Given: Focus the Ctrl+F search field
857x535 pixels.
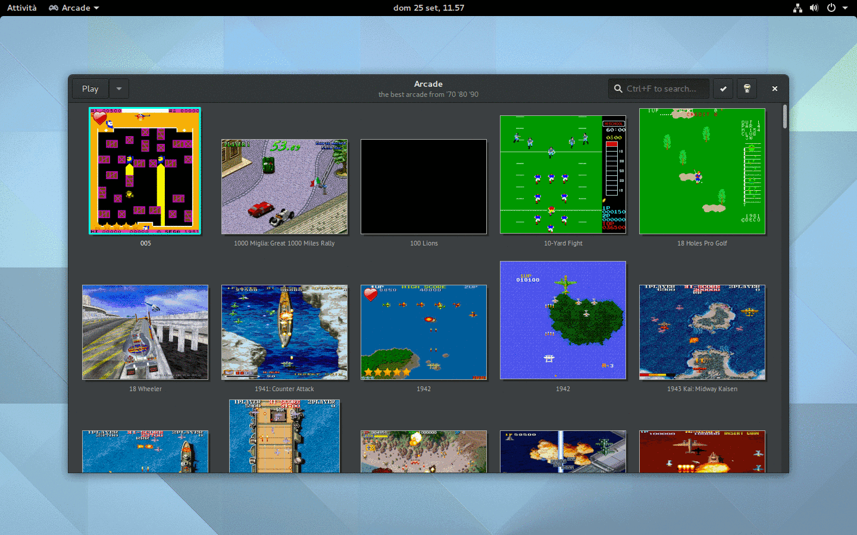Looking at the screenshot, I should point(659,89).
